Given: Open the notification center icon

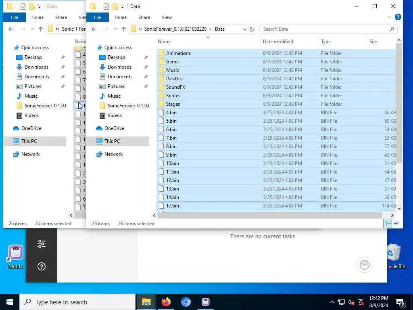Looking at the screenshot, I should click(400, 302).
